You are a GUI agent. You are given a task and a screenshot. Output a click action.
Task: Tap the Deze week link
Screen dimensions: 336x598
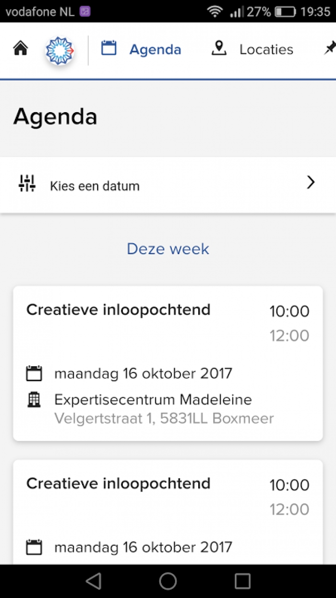168,249
